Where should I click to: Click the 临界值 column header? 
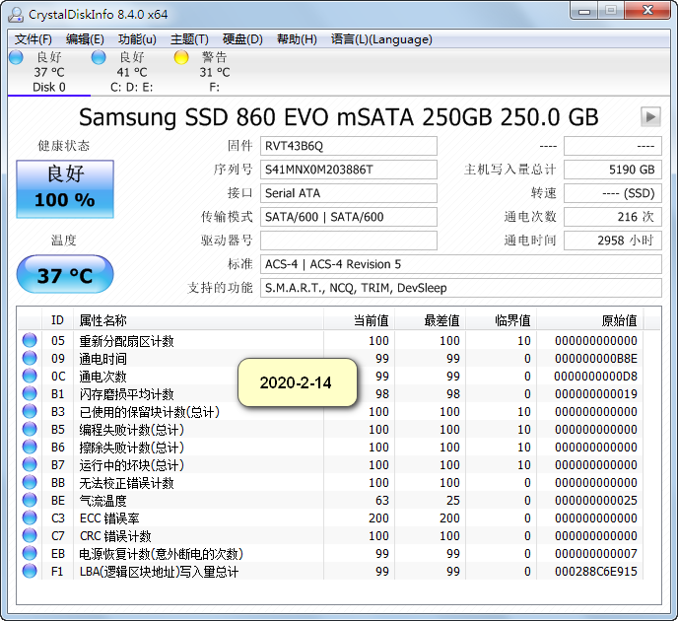502,320
